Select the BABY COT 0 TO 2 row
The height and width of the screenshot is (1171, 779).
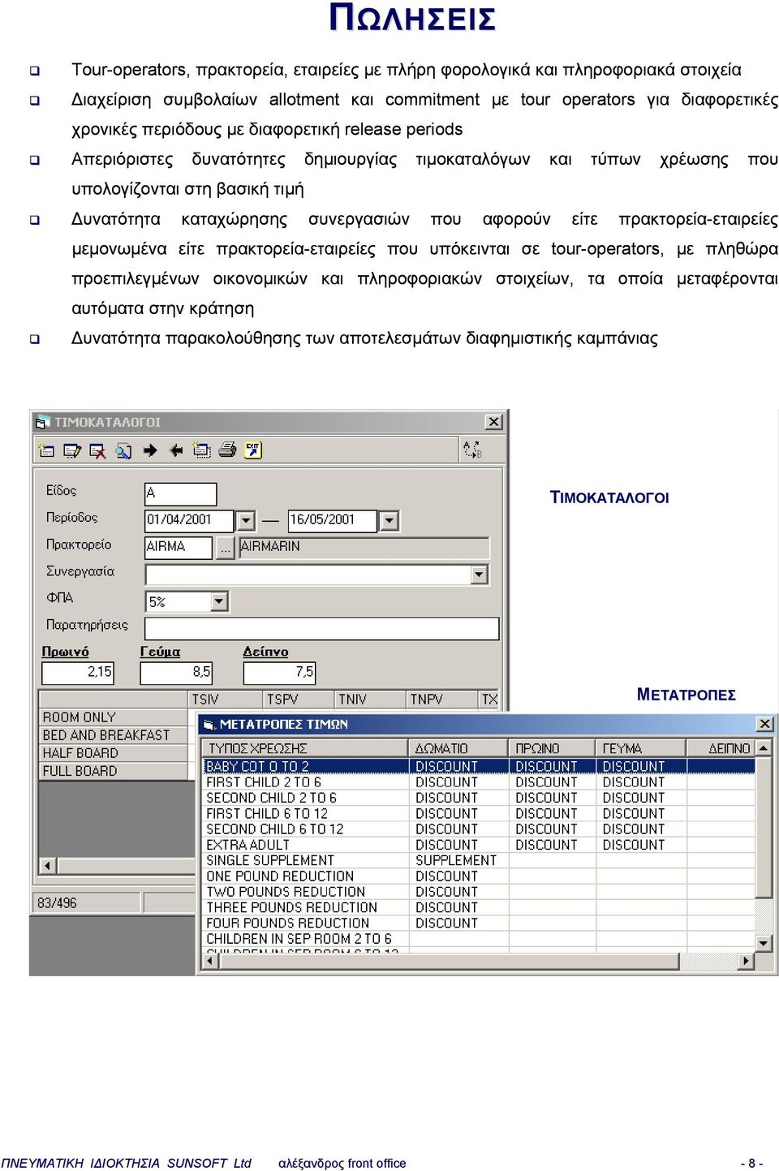click(x=479, y=766)
